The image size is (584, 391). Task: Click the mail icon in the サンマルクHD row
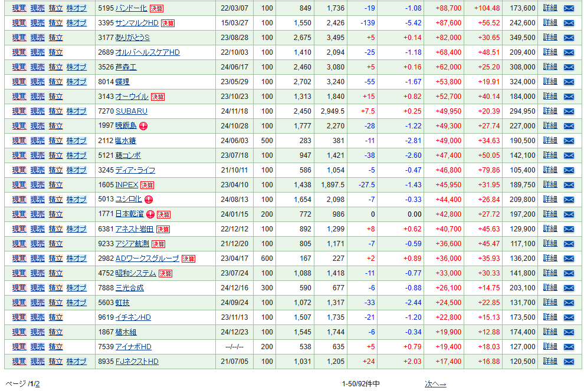click(569, 23)
